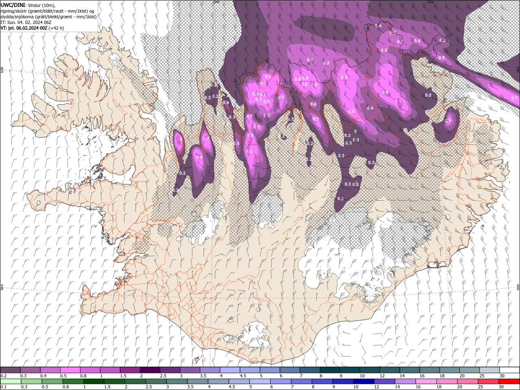520x390 pixels.
Task: Pick the lower legend green swatch starting at 0.5
Action: pos(52,381)
